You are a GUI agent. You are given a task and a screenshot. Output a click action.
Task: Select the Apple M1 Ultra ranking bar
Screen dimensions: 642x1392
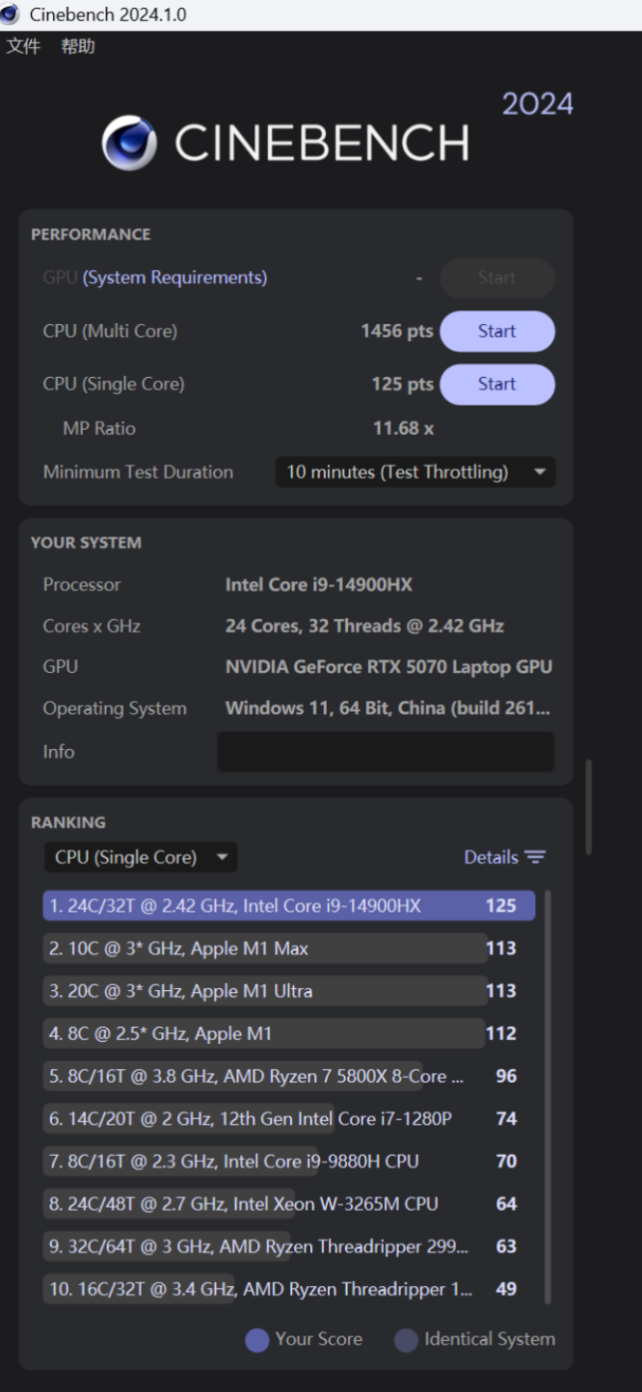point(264,991)
